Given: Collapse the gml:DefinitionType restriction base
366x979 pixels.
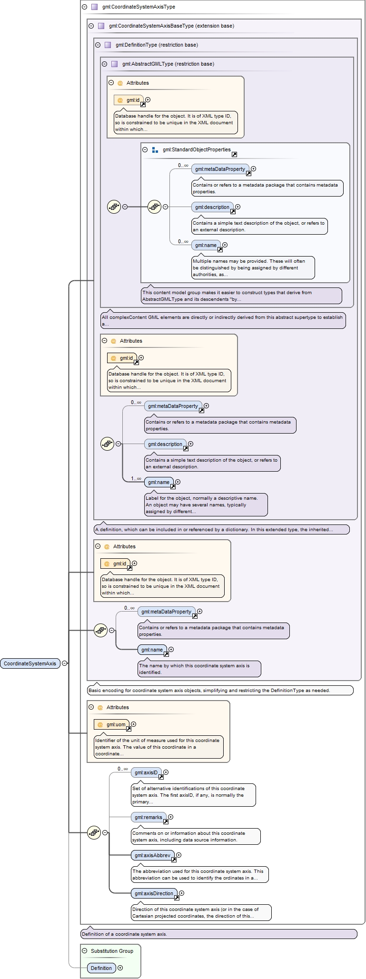Looking at the screenshot, I should tap(98, 45).
